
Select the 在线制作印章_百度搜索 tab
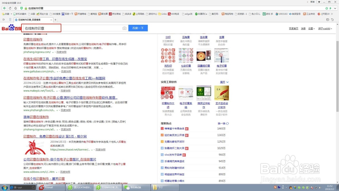(33, 20)
